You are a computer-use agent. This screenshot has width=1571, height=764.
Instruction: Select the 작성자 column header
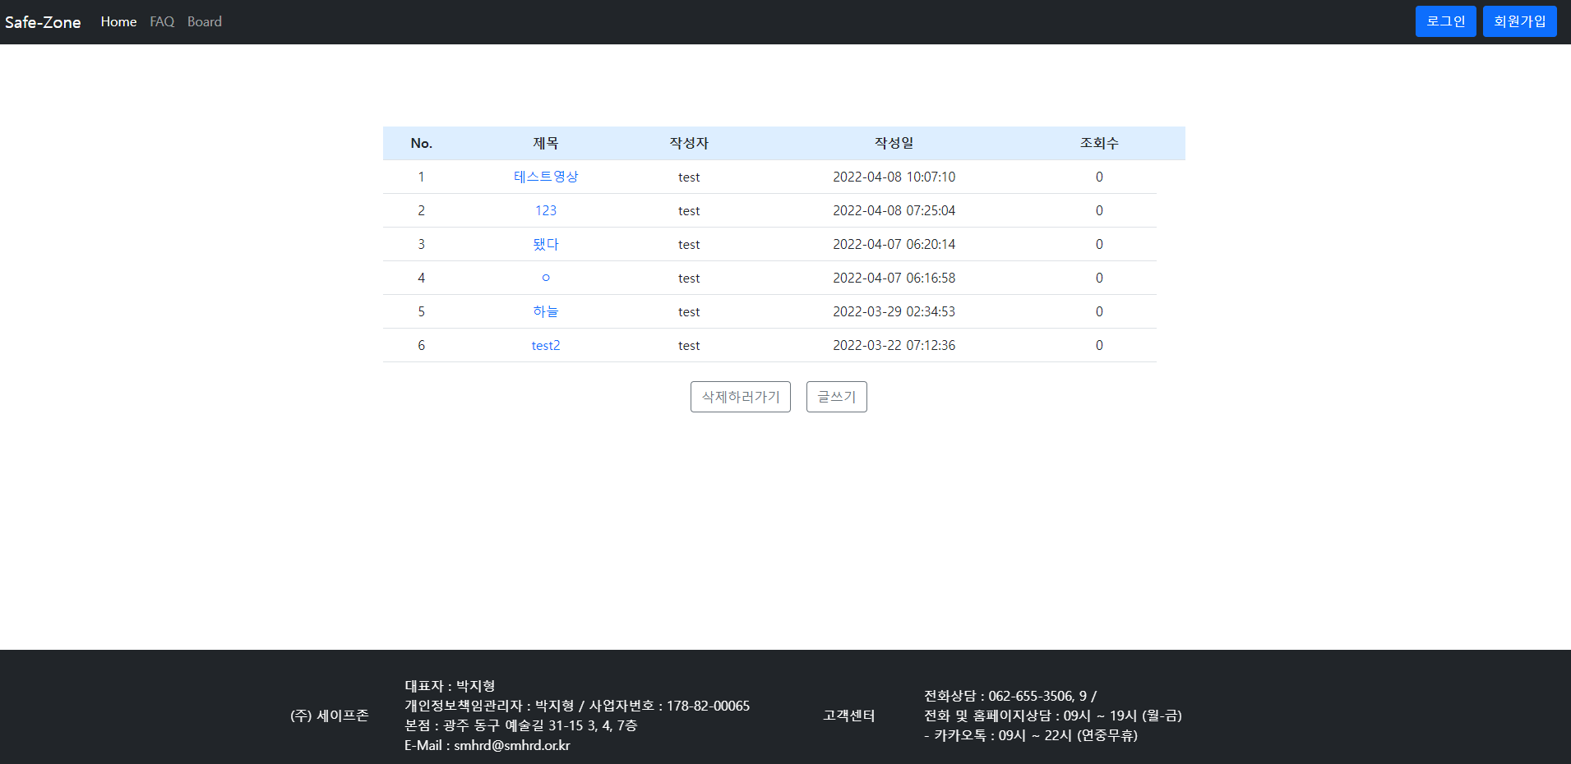point(689,142)
